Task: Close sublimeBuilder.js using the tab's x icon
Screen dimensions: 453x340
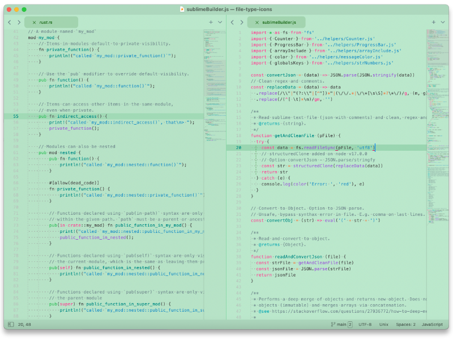Action: [256, 22]
